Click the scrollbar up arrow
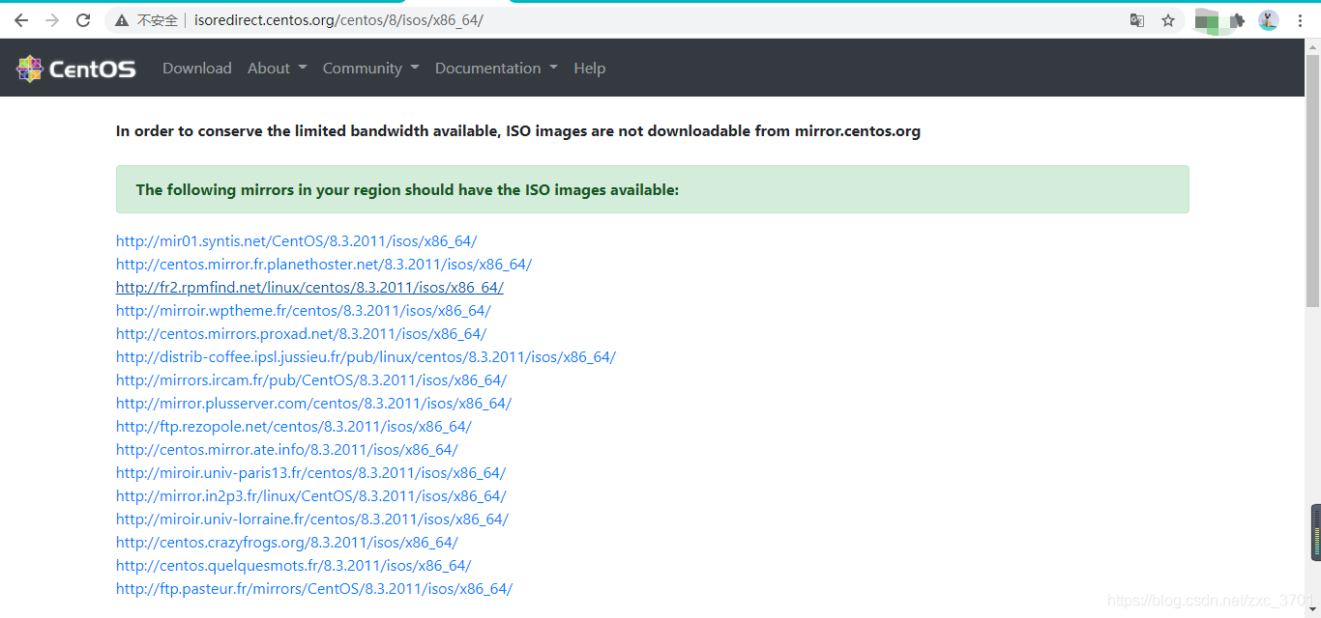The width and height of the screenshot is (1321, 618). click(x=1312, y=45)
